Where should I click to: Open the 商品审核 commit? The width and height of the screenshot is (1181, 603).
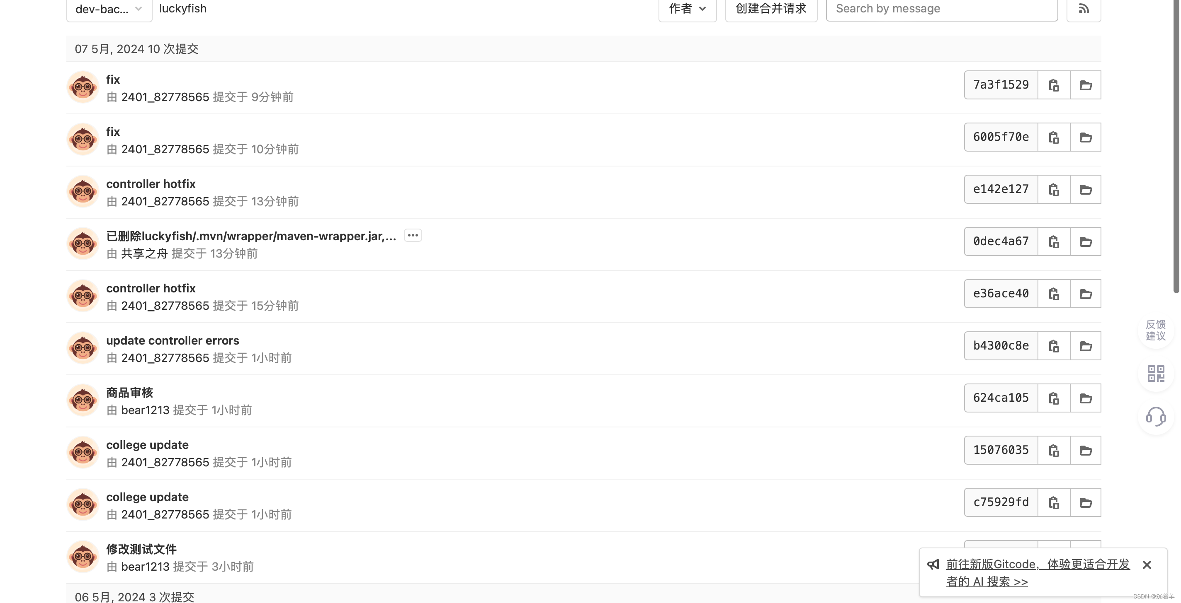(x=130, y=393)
